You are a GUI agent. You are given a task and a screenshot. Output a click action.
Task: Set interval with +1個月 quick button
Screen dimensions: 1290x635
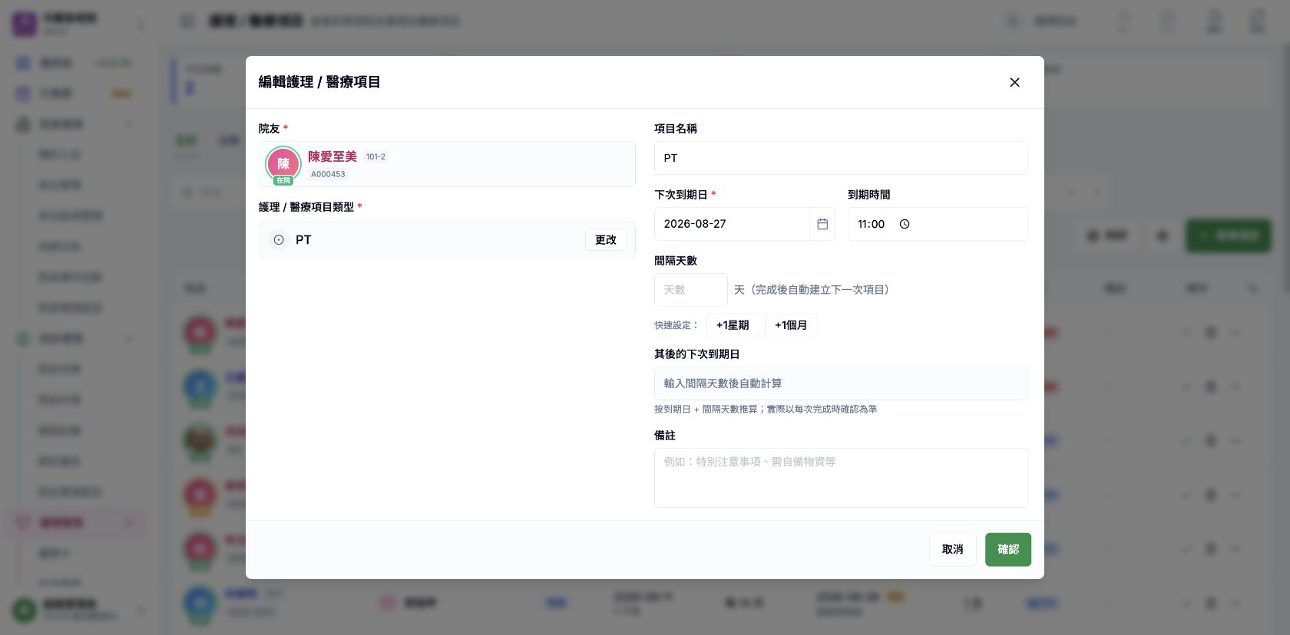click(791, 325)
